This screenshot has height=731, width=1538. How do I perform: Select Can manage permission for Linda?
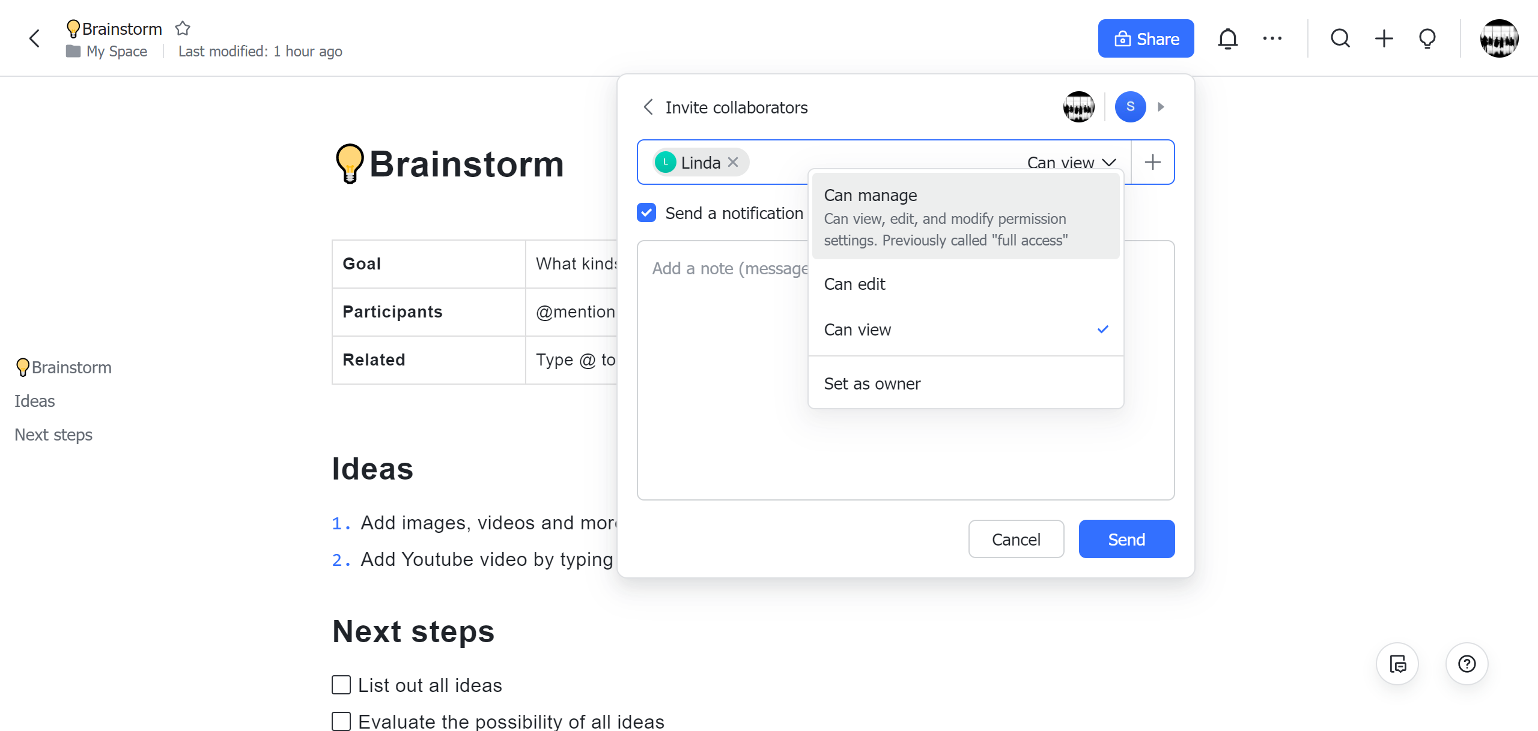(871, 195)
